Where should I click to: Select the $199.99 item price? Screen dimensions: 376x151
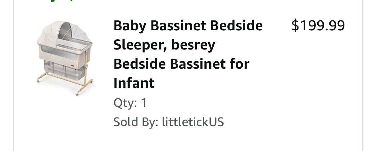(x=318, y=26)
